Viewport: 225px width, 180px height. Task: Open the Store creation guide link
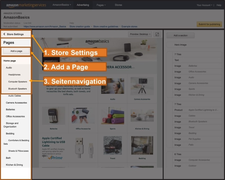tap(80, 27)
